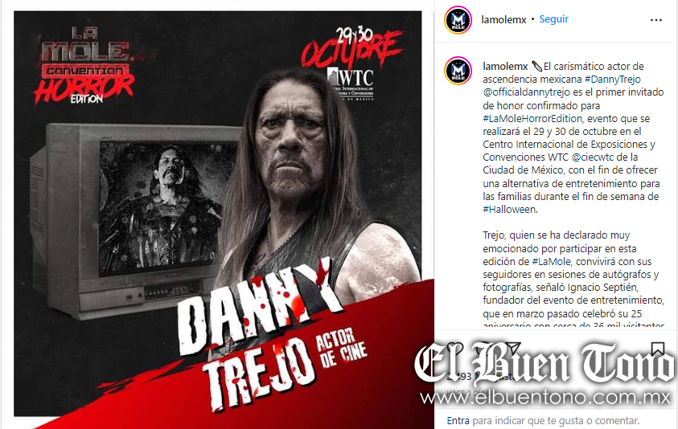This screenshot has height=429, width=678.
Task: Open the HACE 3 DÍAS timestamp
Action: [467, 393]
